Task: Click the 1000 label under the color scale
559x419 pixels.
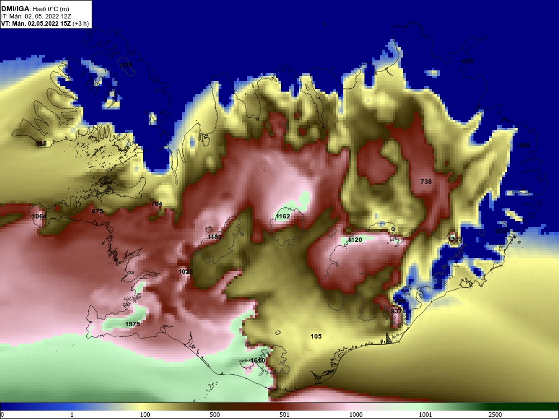Action: point(356,415)
